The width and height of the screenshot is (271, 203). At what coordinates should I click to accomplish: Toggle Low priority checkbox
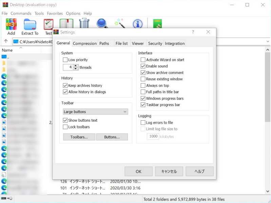click(x=65, y=60)
